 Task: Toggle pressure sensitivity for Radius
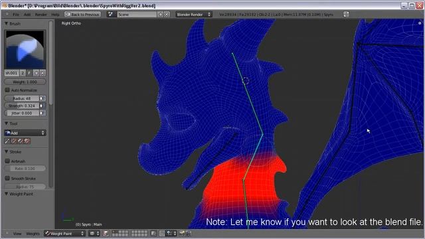point(42,98)
